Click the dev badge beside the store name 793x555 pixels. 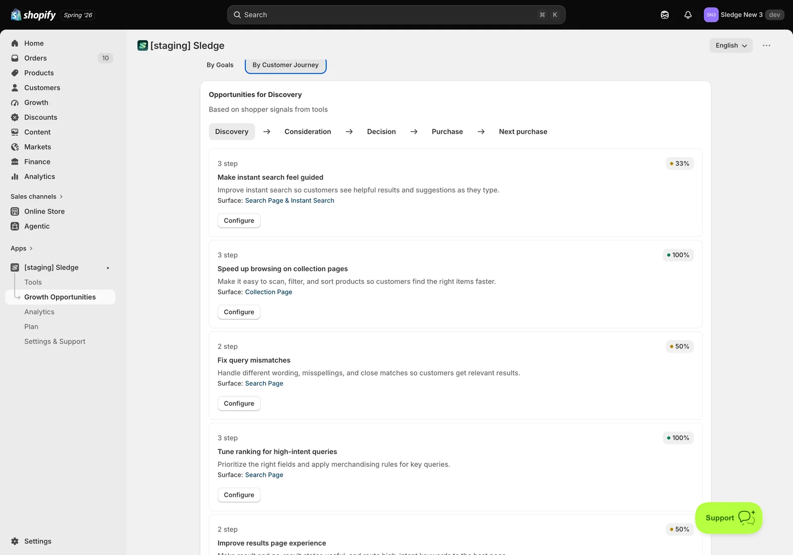click(x=775, y=15)
